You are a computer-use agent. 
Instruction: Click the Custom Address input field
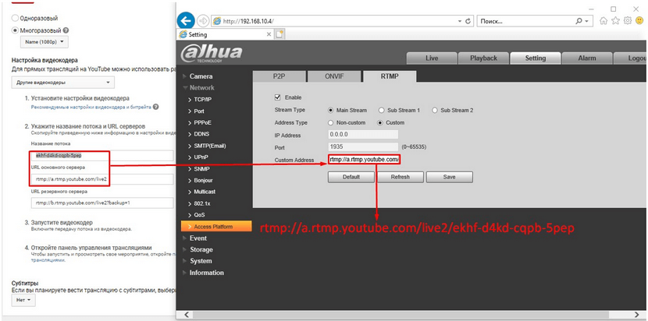(364, 159)
